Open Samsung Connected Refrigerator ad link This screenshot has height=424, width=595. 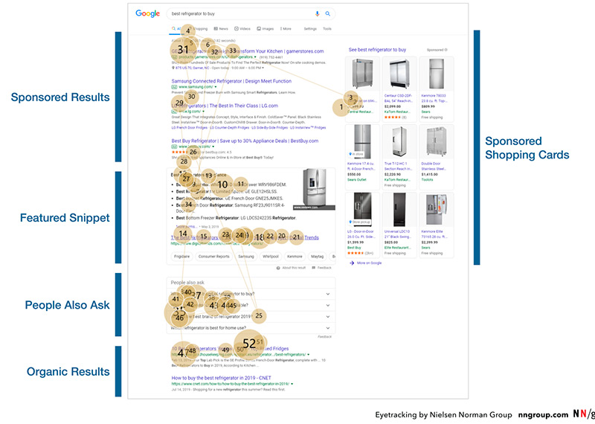(x=231, y=81)
